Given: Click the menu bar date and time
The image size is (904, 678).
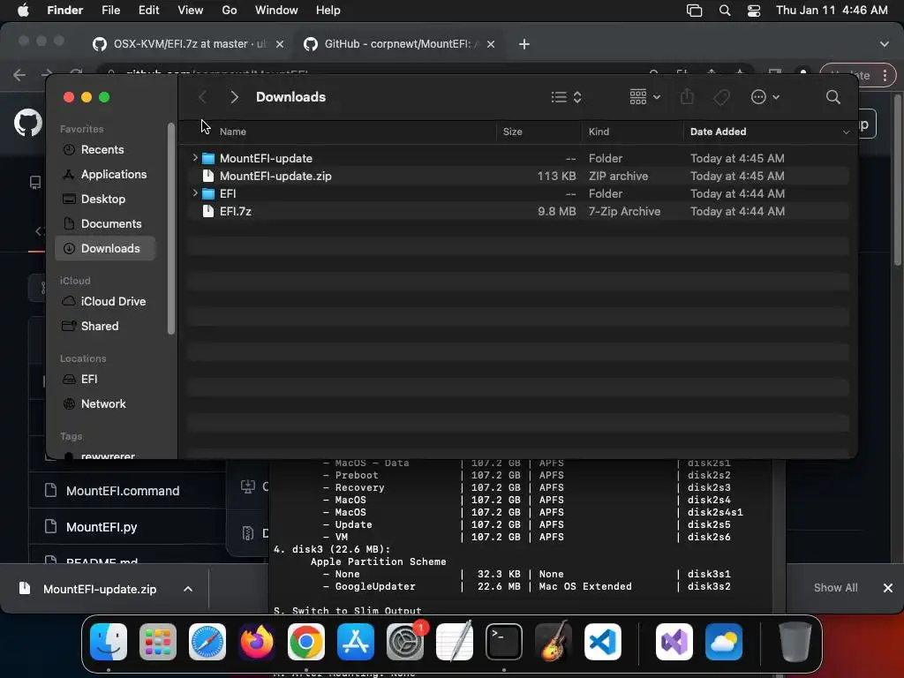Looking at the screenshot, I should coord(832,11).
